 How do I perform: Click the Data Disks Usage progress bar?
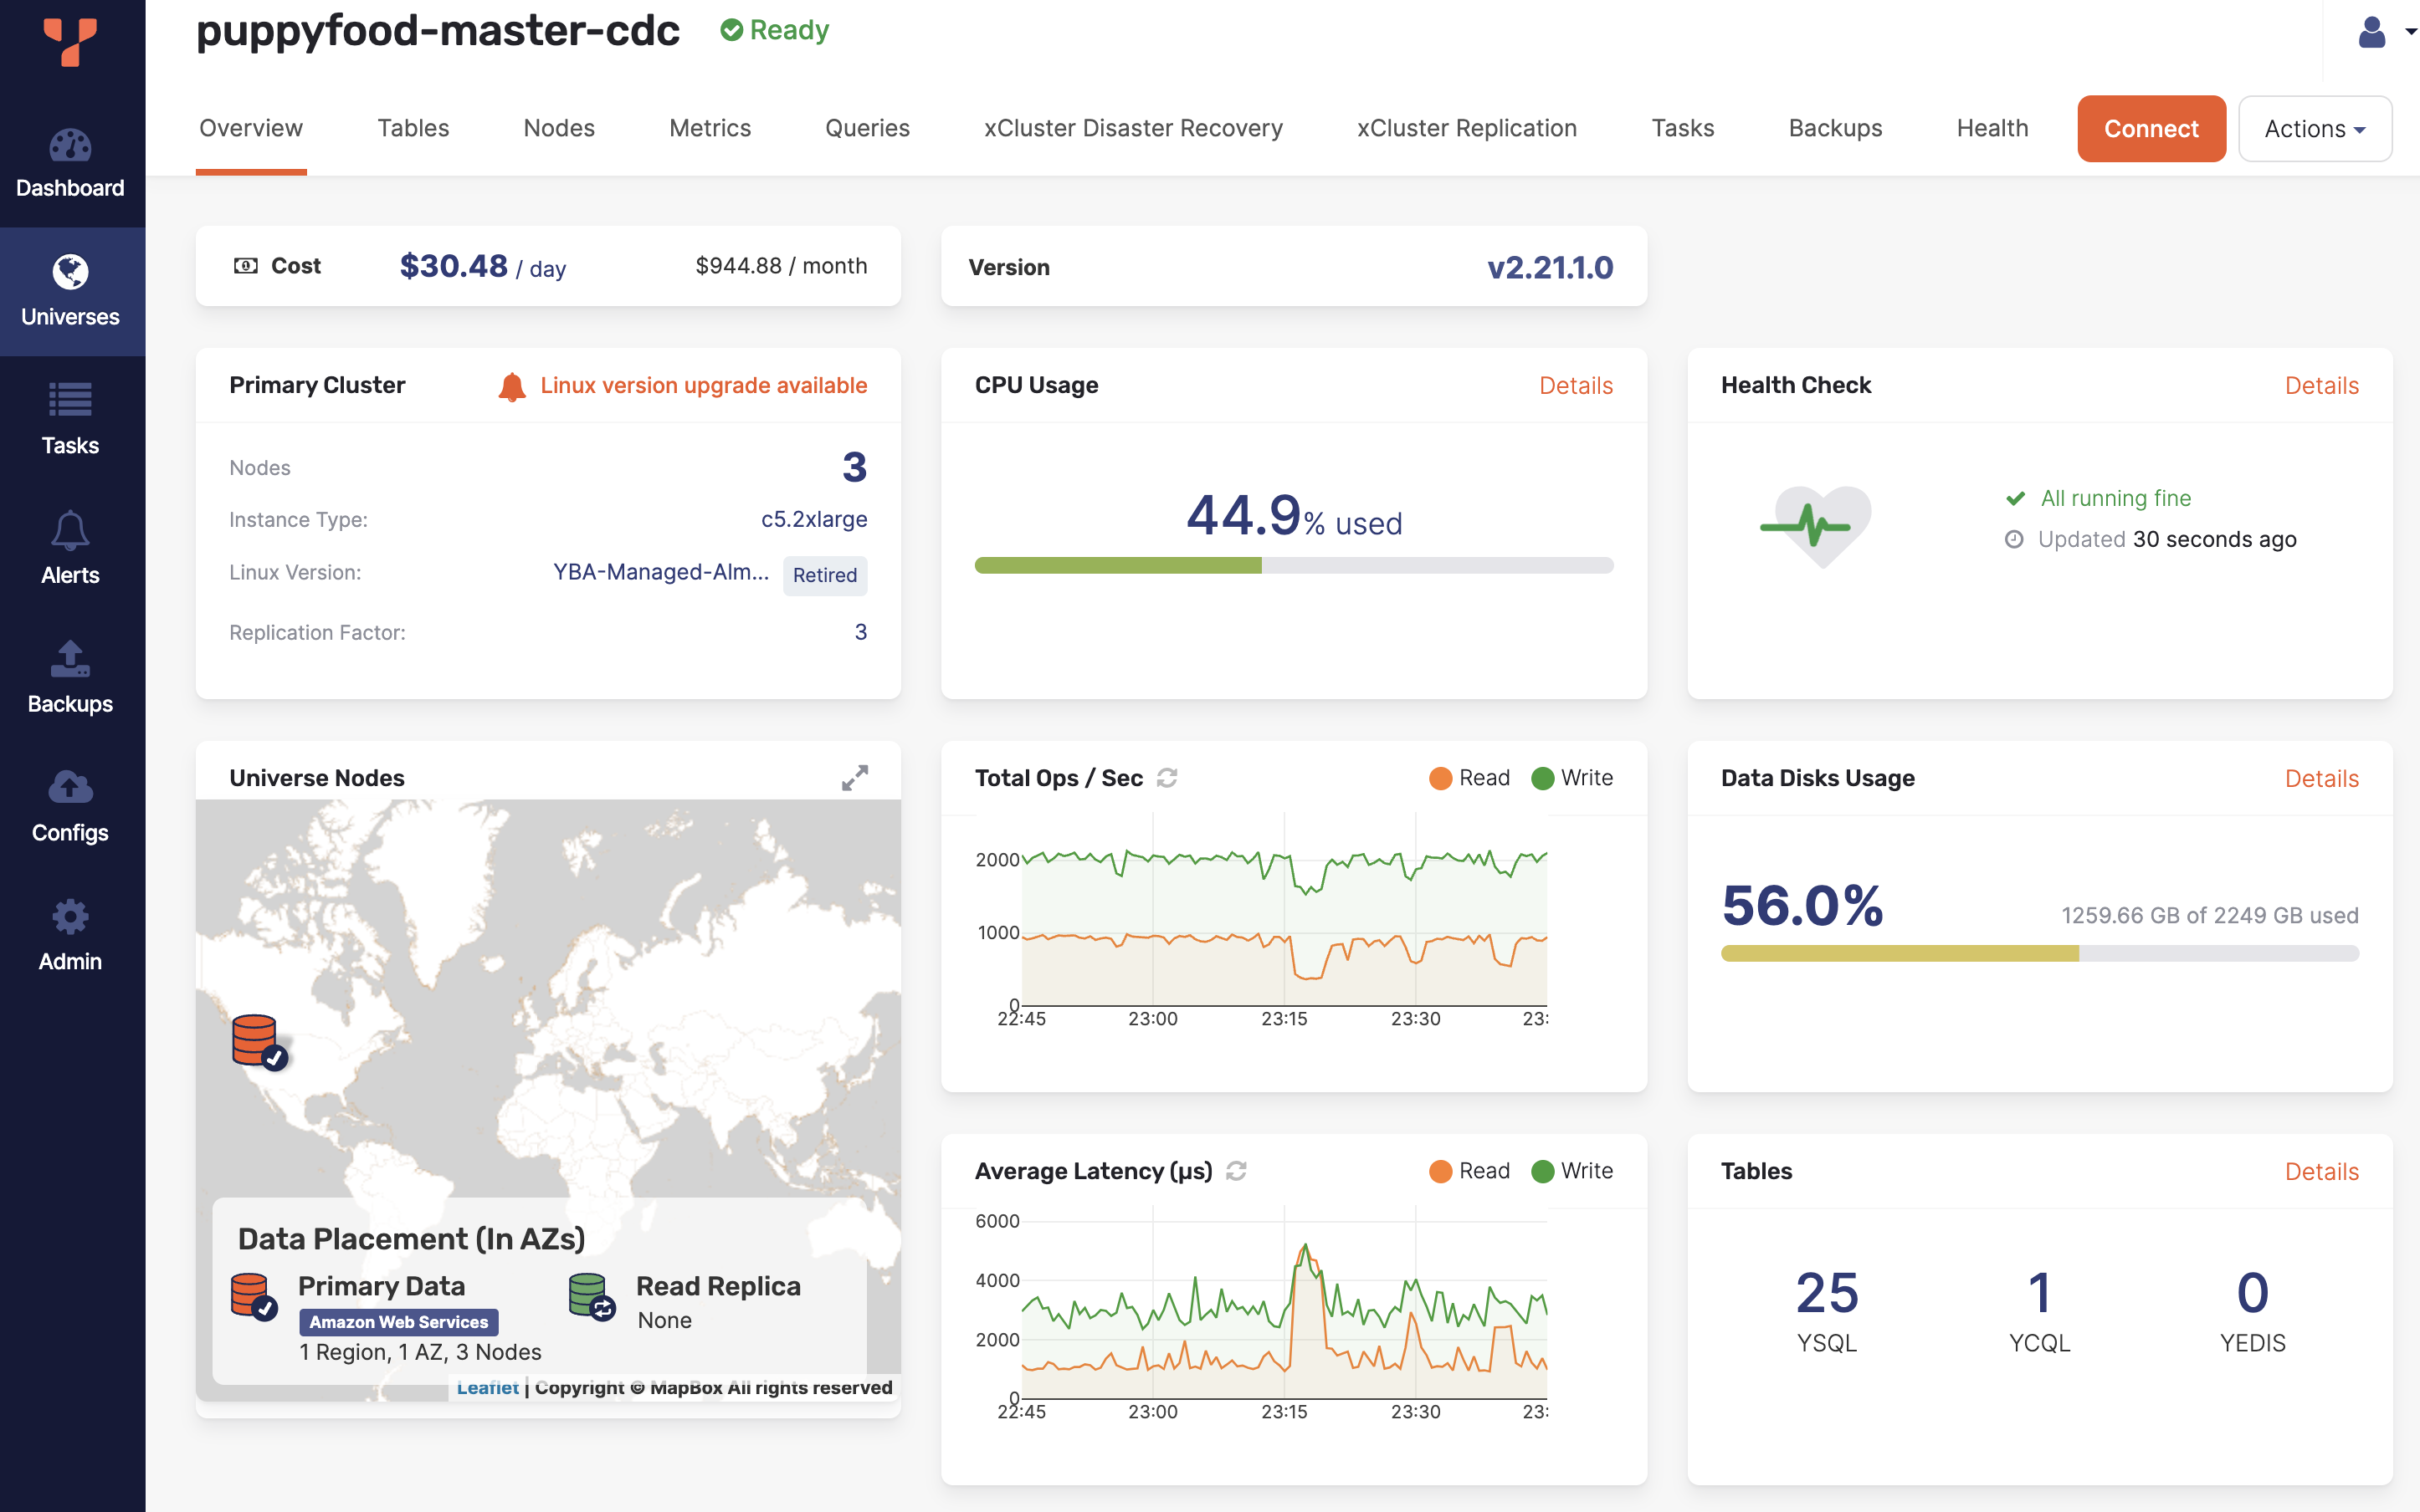[x=2039, y=954]
